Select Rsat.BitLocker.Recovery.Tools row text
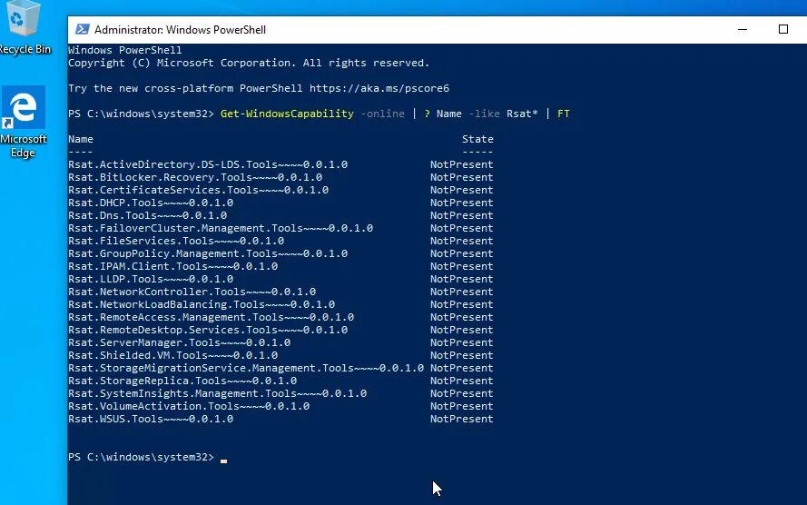 pos(195,177)
